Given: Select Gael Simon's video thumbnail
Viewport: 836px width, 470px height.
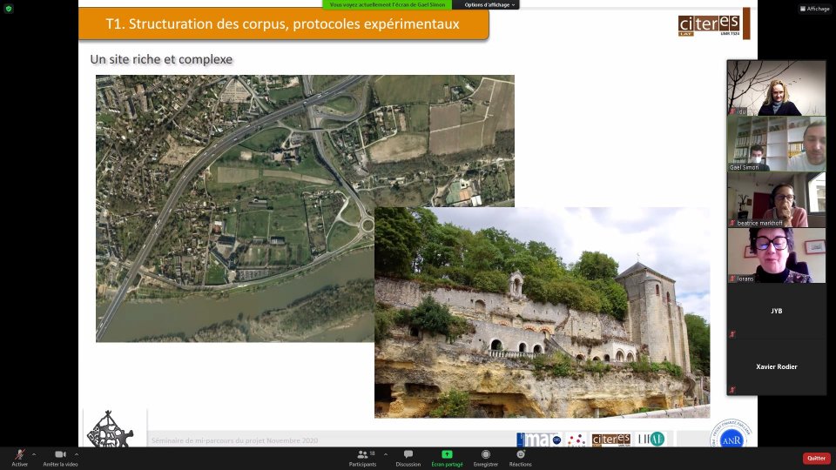Looking at the screenshot, I should tap(776, 144).
